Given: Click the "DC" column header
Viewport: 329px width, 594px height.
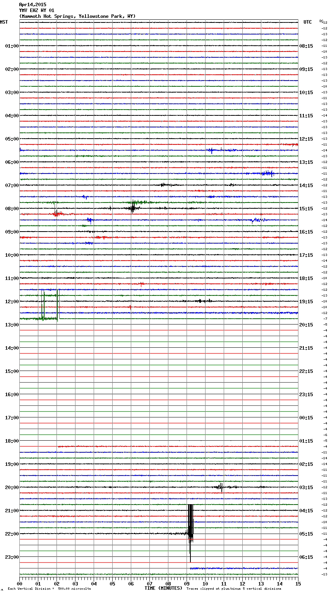Looking at the screenshot, I should point(321,21).
